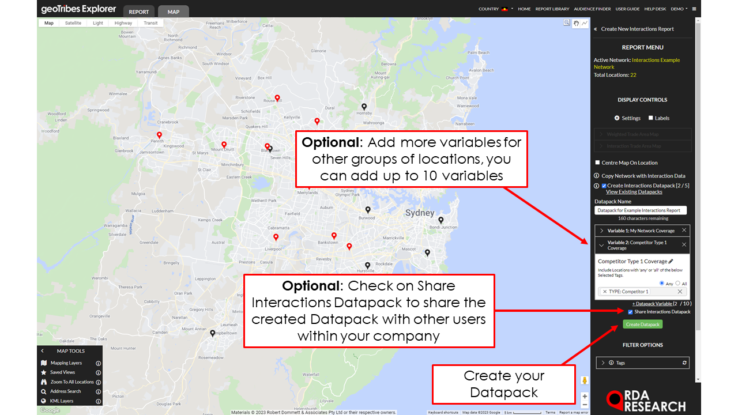Refresh the Tags filter
The image size is (738, 415).
click(x=684, y=363)
